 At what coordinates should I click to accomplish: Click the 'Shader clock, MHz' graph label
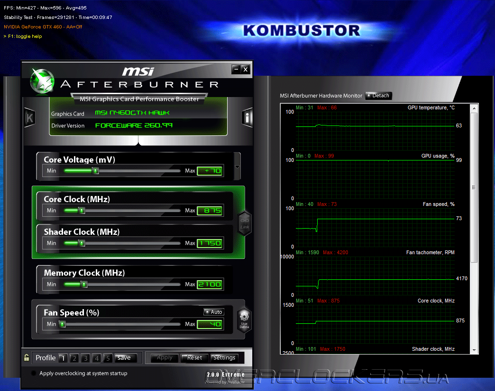click(x=433, y=349)
